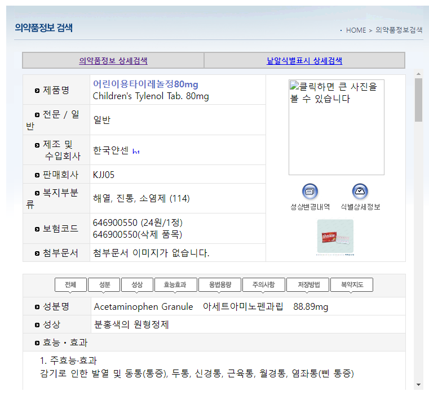429x405 pixels.
Task: Open the 성상 tab
Action: point(137,285)
